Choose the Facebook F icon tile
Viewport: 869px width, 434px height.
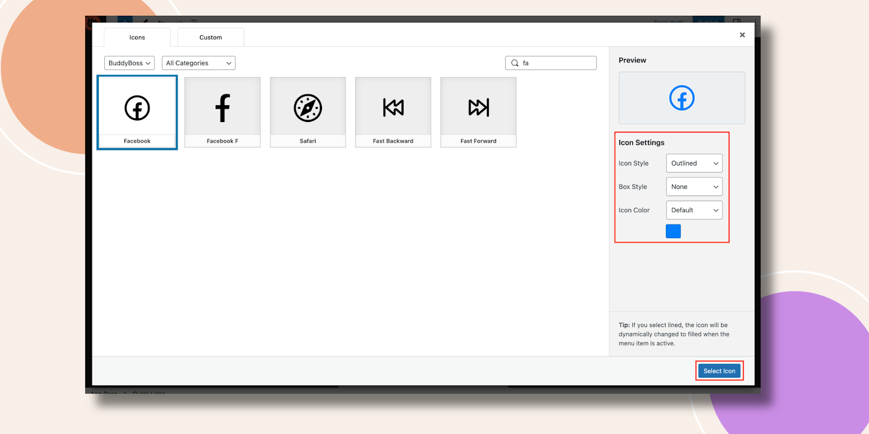223,112
